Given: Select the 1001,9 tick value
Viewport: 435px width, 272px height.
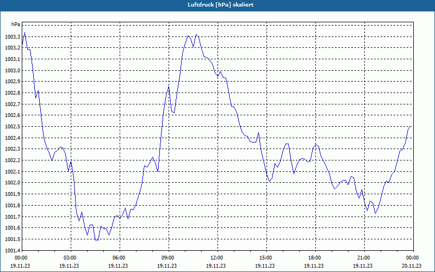Looking at the screenshot, I should [x=13, y=194].
